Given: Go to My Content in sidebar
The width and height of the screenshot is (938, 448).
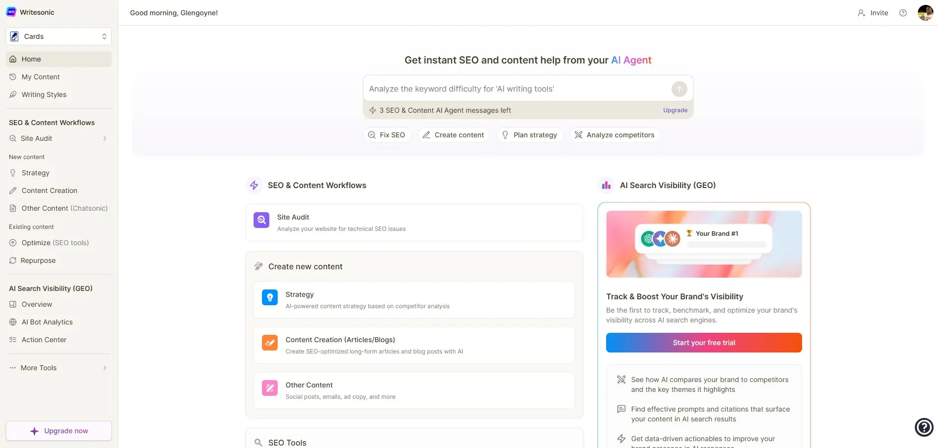Looking at the screenshot, I should 40,77.
